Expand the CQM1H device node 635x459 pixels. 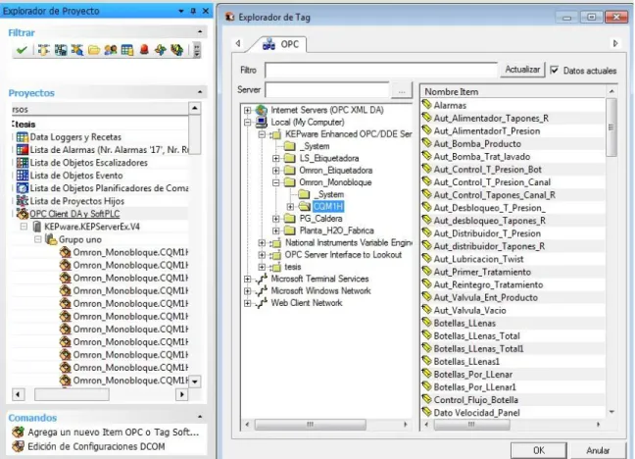point(290,206)
